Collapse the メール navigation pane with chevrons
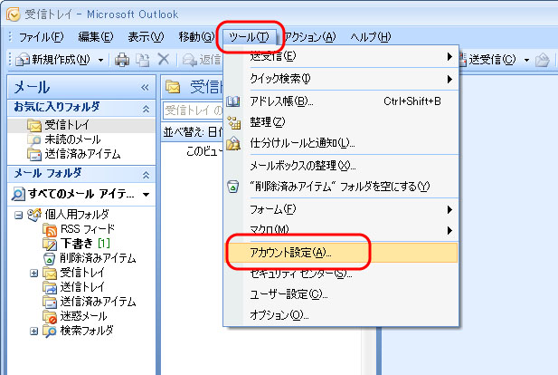Viewport: 558px width, 375px height. [145, 87]
